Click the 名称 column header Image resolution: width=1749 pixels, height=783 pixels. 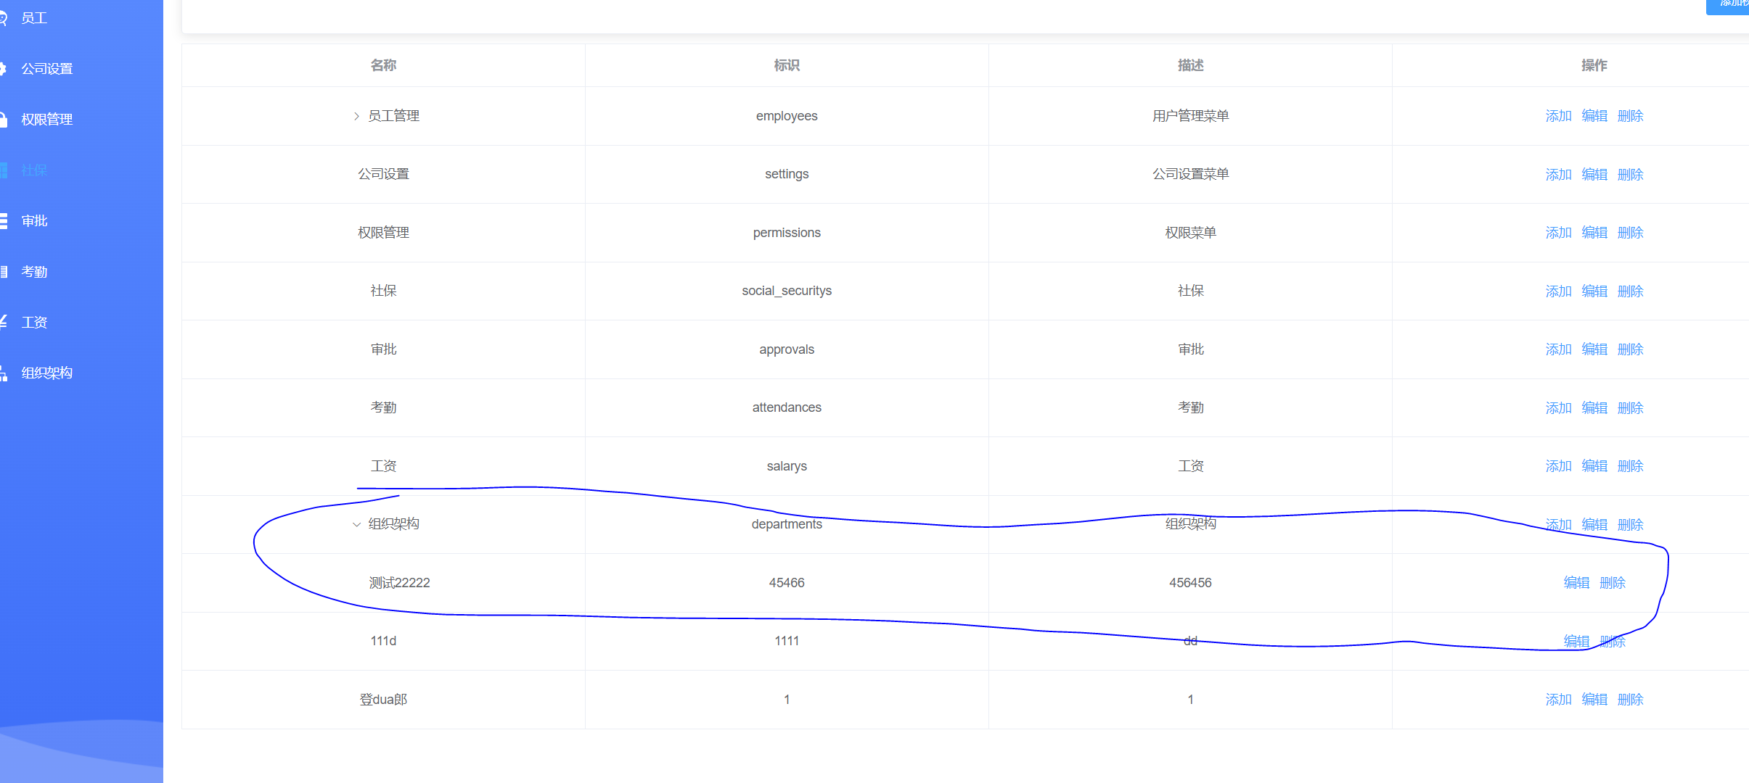point(383,65)
